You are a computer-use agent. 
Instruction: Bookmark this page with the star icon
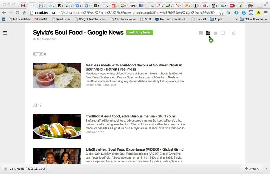coord(221,12)
